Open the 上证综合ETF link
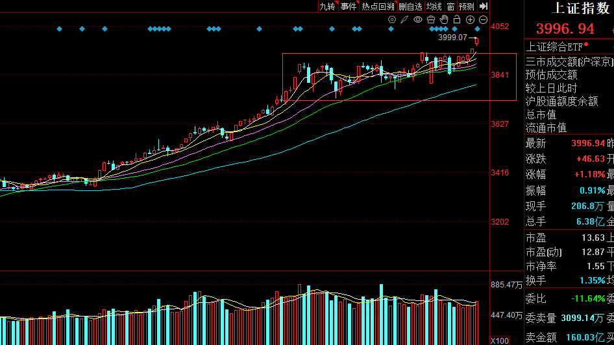Viewport: 614px width, 345px height. click(x=554, y=47)
